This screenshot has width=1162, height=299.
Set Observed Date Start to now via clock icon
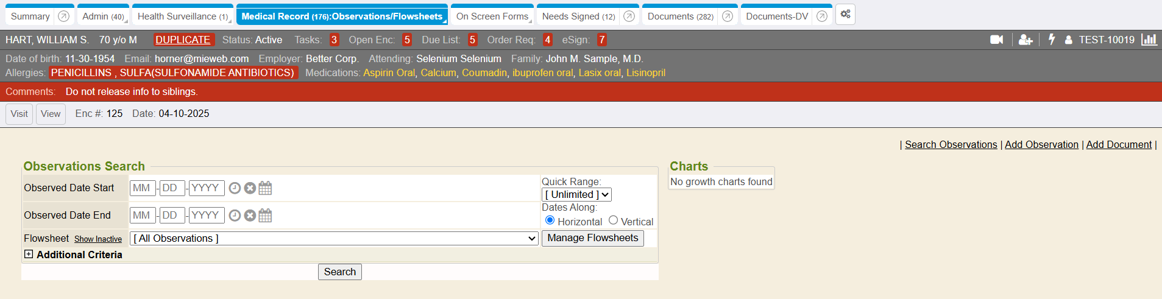click(x=235, y=188)
